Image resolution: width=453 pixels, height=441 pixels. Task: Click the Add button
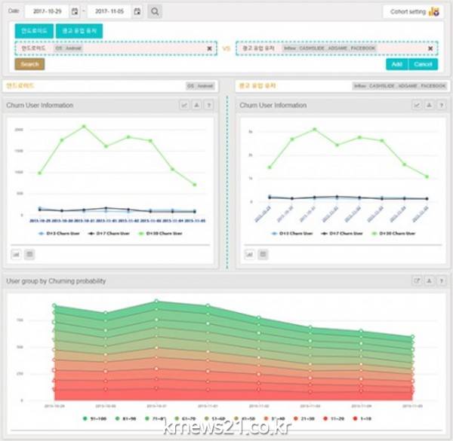[x=396, y=64]
